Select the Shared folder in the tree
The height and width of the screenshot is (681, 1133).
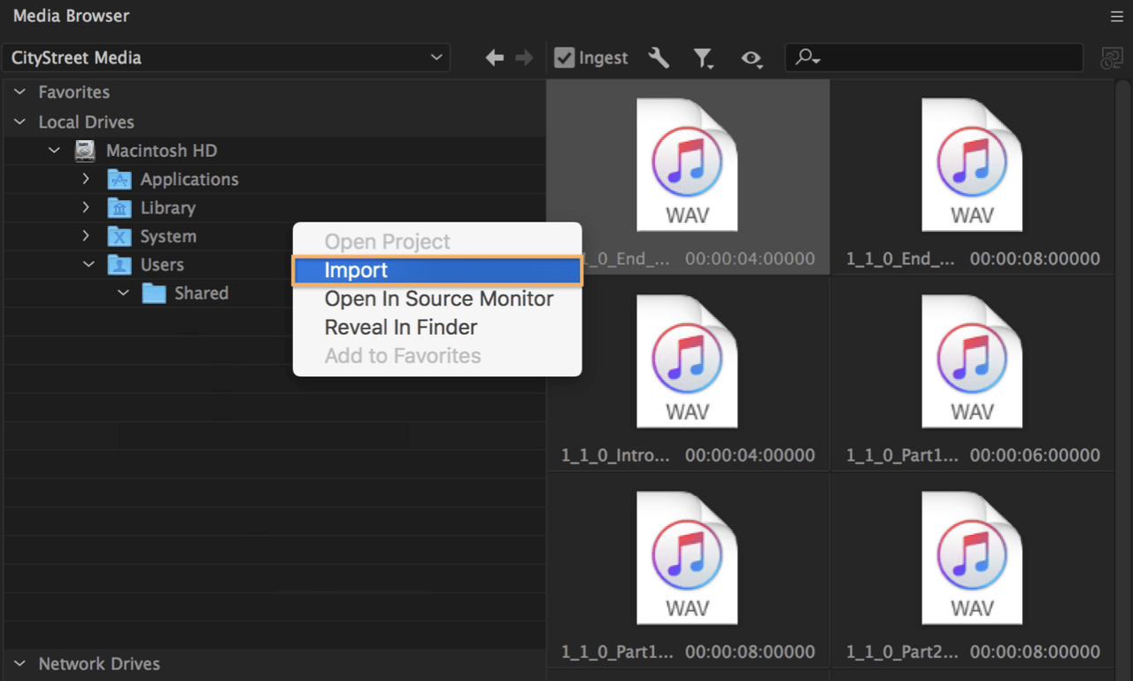coord(201,292)
